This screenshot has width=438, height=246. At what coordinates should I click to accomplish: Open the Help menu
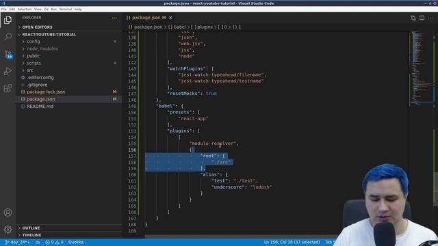[x=78, y=9]
